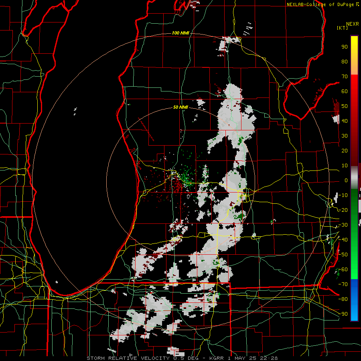Viewport: 361px width, 361px height.
Task: Pick the blue segment at color bar bottom
Action: point(354,300)
